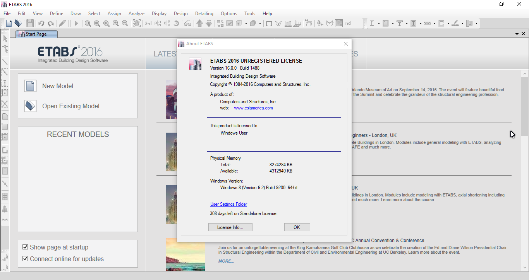Click the beach sunset news thumbnail
The width and height of the screenshot is (529, 280).
[x=185, y=254]
